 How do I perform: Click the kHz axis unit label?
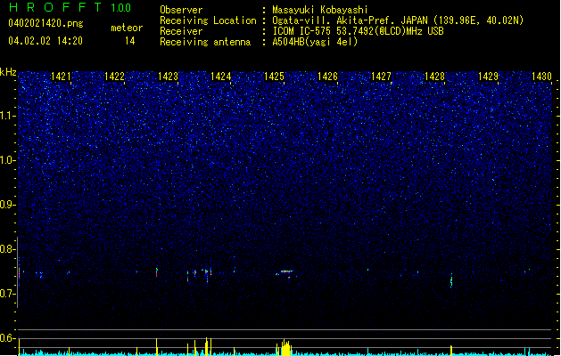click(8, 72)
